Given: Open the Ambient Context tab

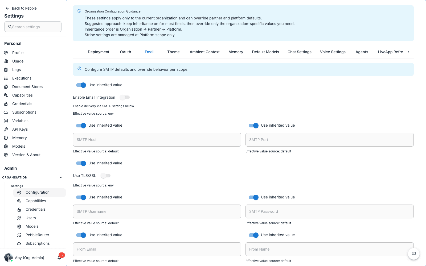Looking at the screenshot, I should 204,52.
